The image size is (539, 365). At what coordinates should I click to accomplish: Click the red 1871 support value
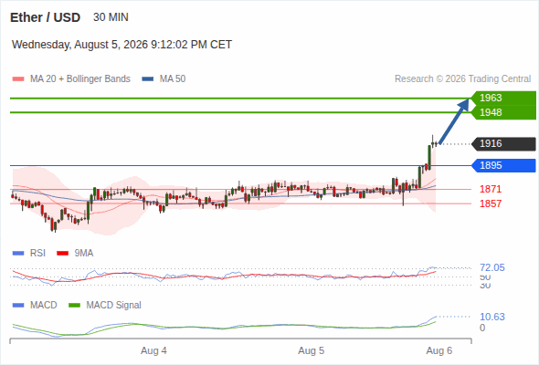[x=491, y=189]
